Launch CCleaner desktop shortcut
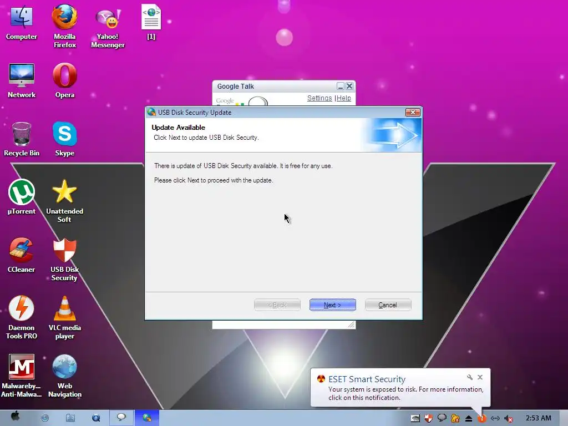568x426 pixels. tap(22, 255)
